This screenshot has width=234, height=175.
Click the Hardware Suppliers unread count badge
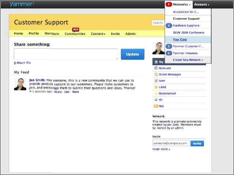pyautogui.click(x=169, y=26)
